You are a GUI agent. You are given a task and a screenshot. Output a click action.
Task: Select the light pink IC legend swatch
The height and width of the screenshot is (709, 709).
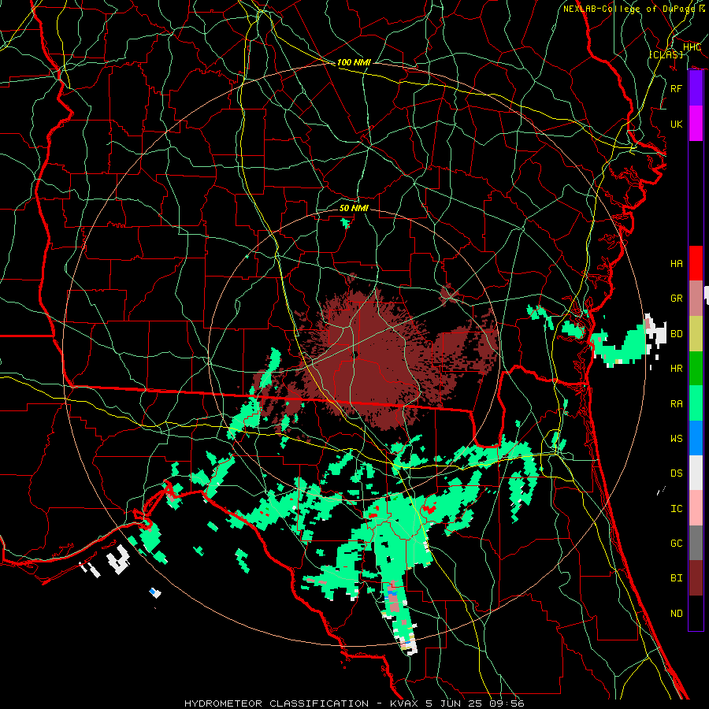696,508
